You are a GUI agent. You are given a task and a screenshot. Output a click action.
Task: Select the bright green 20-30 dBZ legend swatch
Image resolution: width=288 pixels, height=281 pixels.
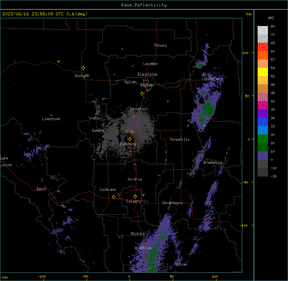coord(263,139)
